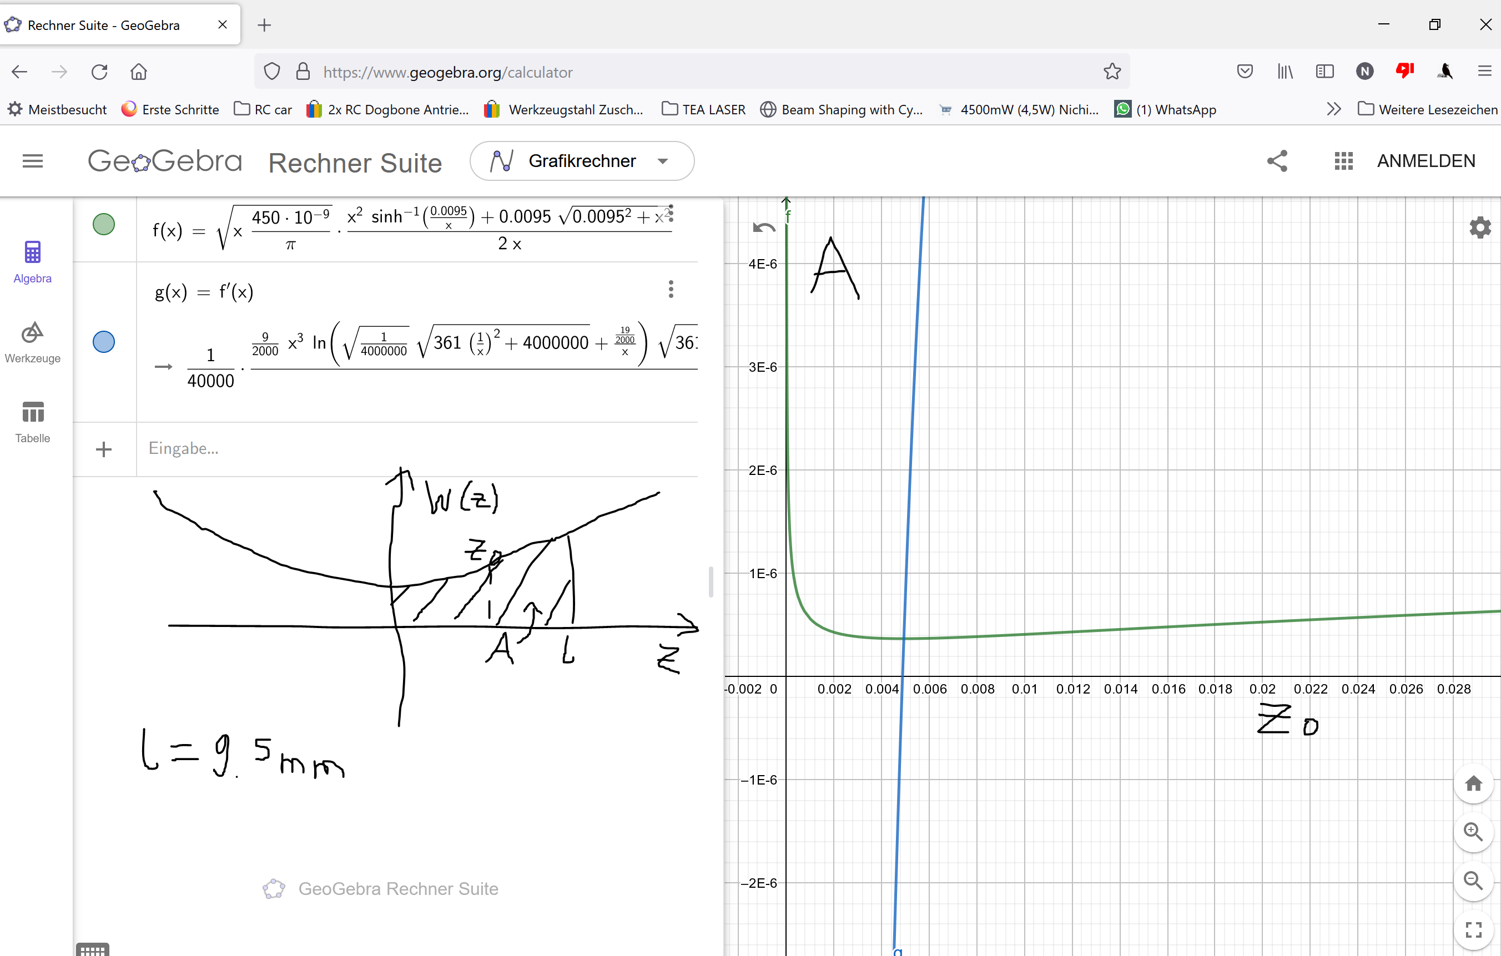The width and height of the screenshot is (1501, 956).
Task: Open the share icon
Action: tap(1277, 161)
